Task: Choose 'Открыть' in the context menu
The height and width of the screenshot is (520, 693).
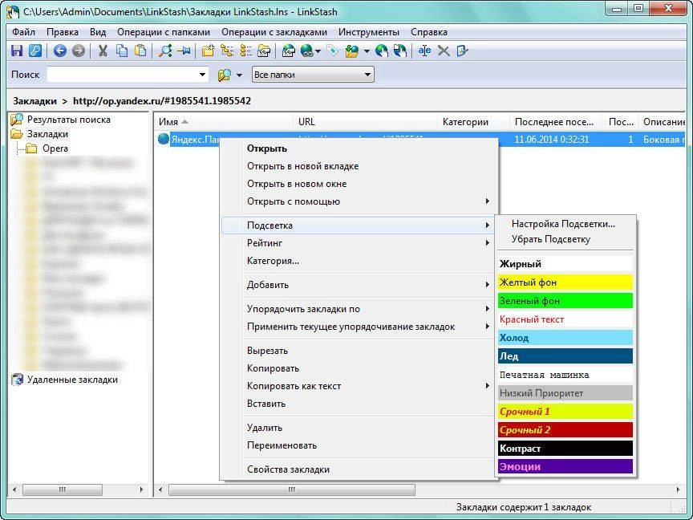Action: coord(358,148)
